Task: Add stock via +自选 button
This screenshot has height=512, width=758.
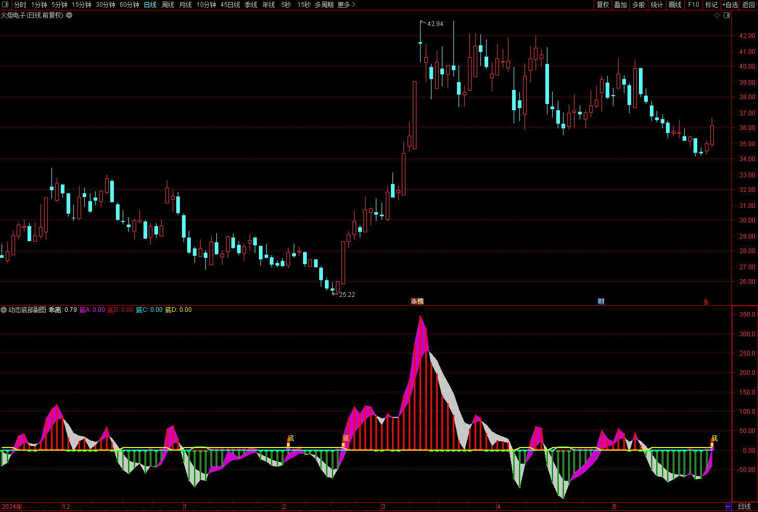Action: (x=730, y=5)
